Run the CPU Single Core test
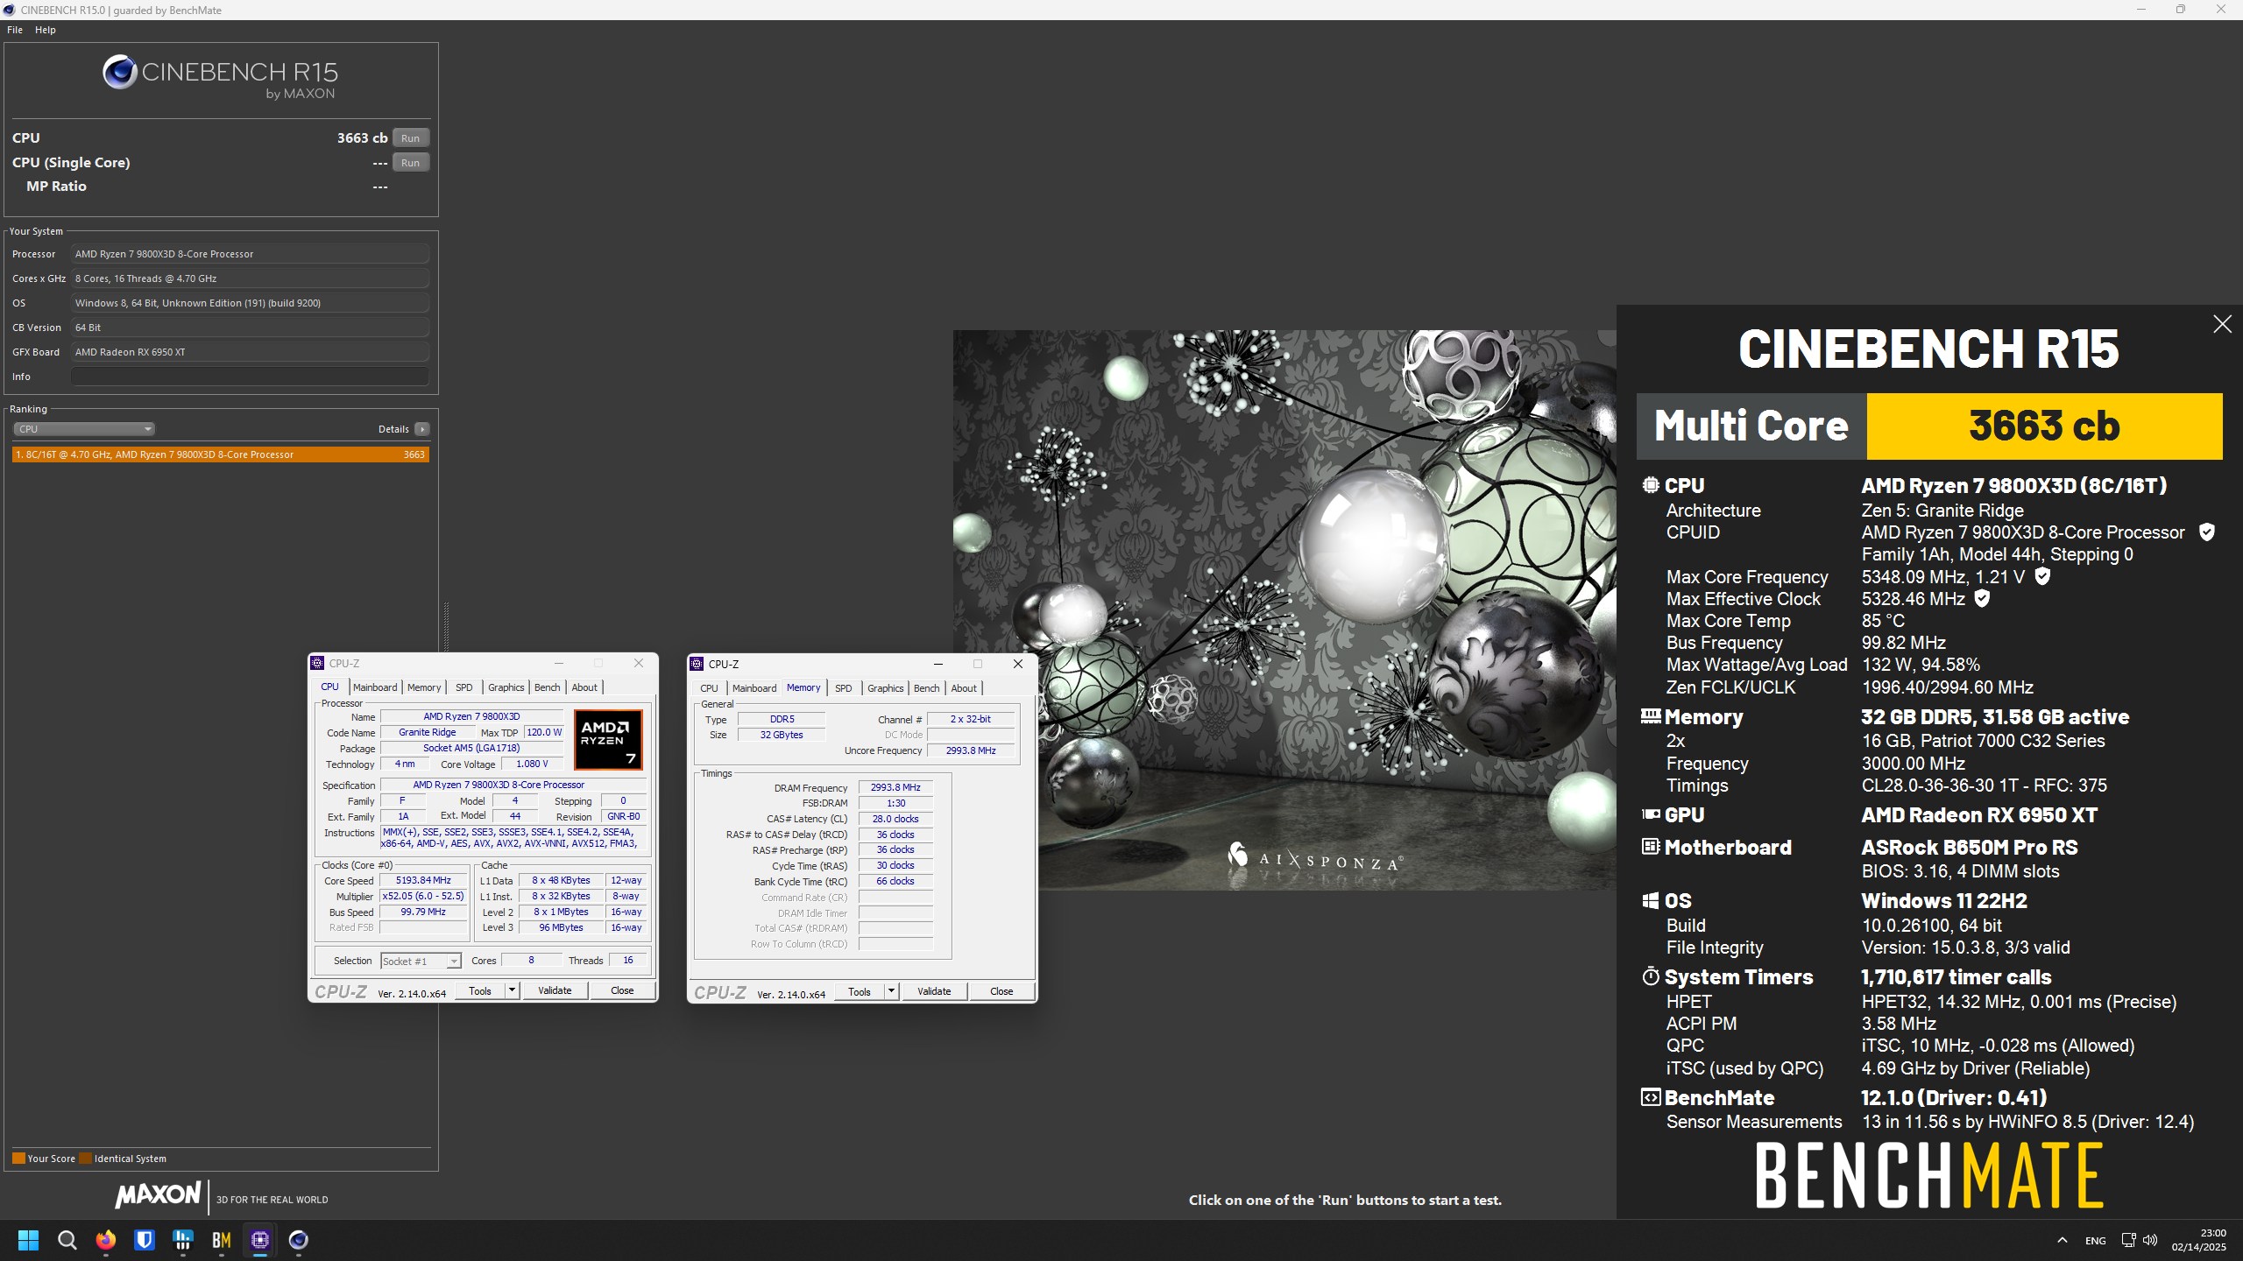The image size is (2243, 1261). 410,163
